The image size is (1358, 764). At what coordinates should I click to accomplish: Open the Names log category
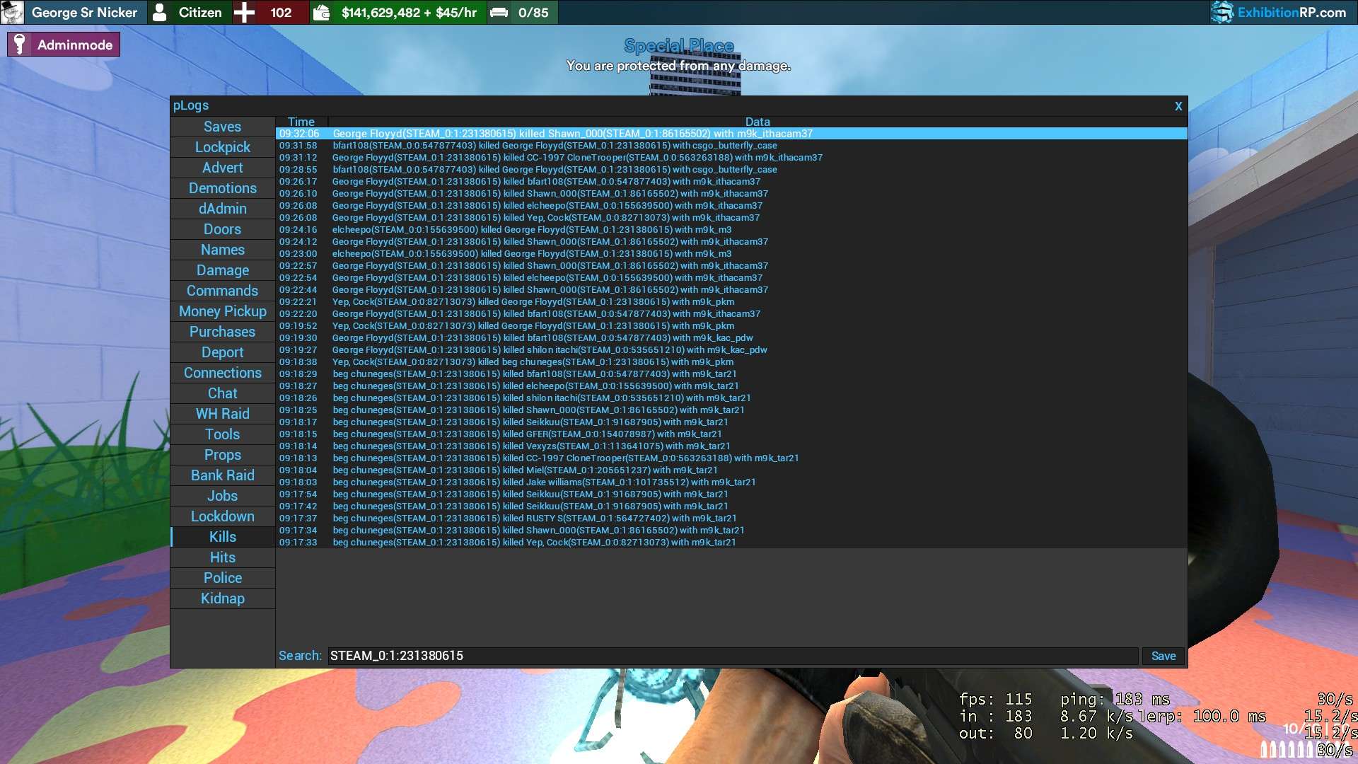[223, 250]
